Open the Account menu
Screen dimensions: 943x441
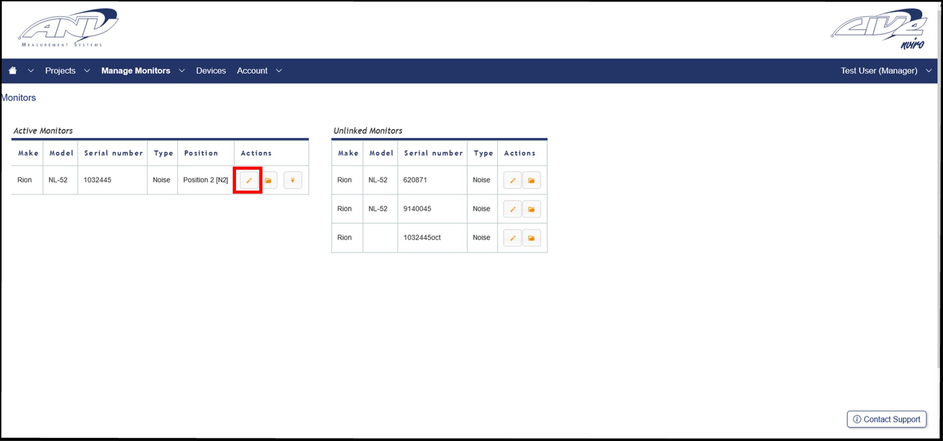click(252, 71)
